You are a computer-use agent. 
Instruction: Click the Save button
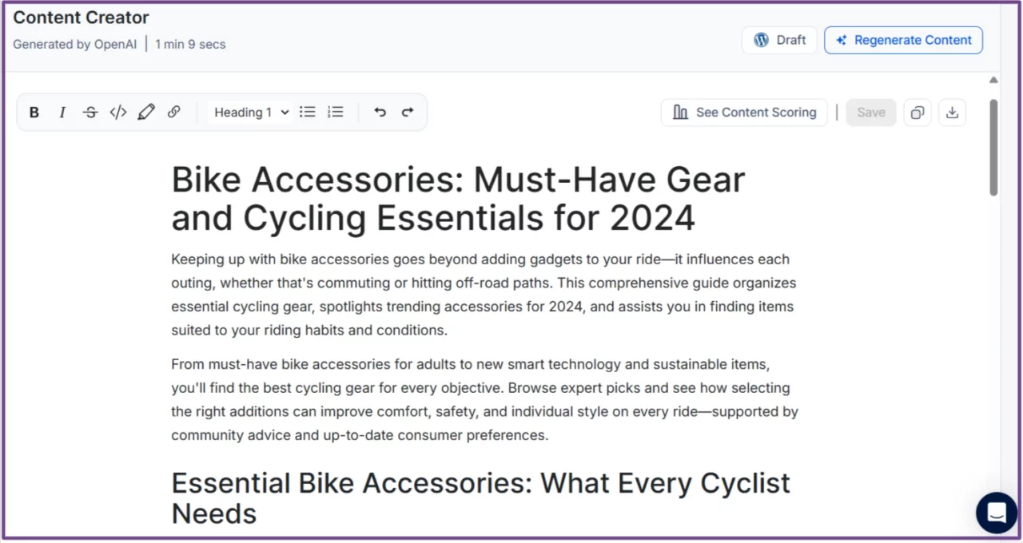coord(870,112)
